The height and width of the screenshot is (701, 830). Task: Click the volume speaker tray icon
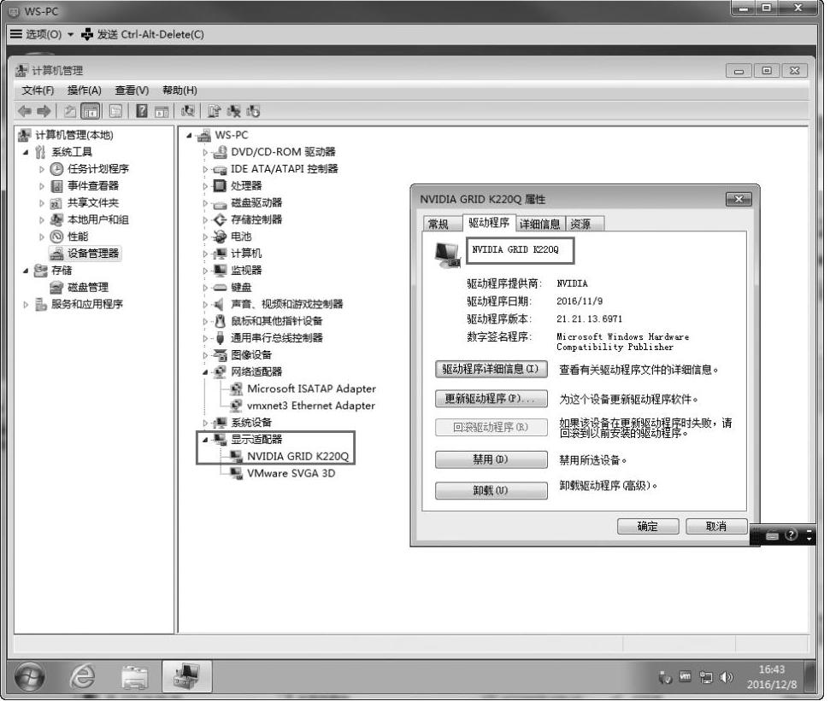click(727, 677)
